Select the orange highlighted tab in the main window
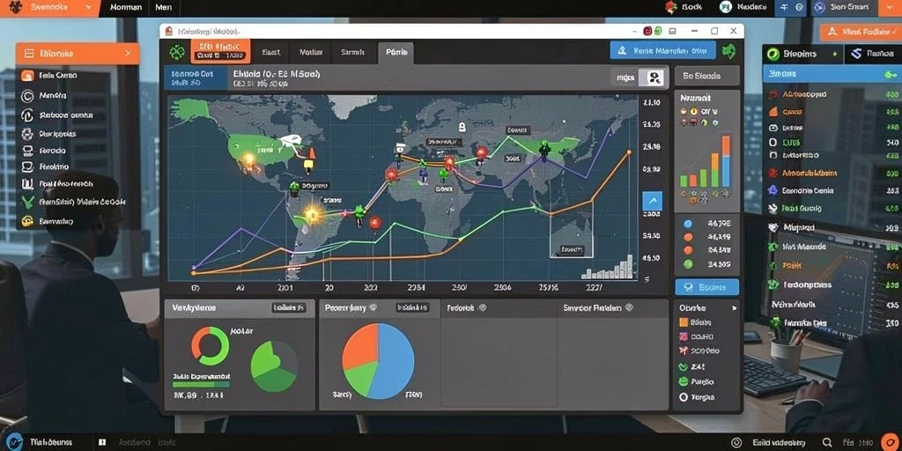Screen dimensions: 902x451 pyautogui.click(x=219, y=51)
